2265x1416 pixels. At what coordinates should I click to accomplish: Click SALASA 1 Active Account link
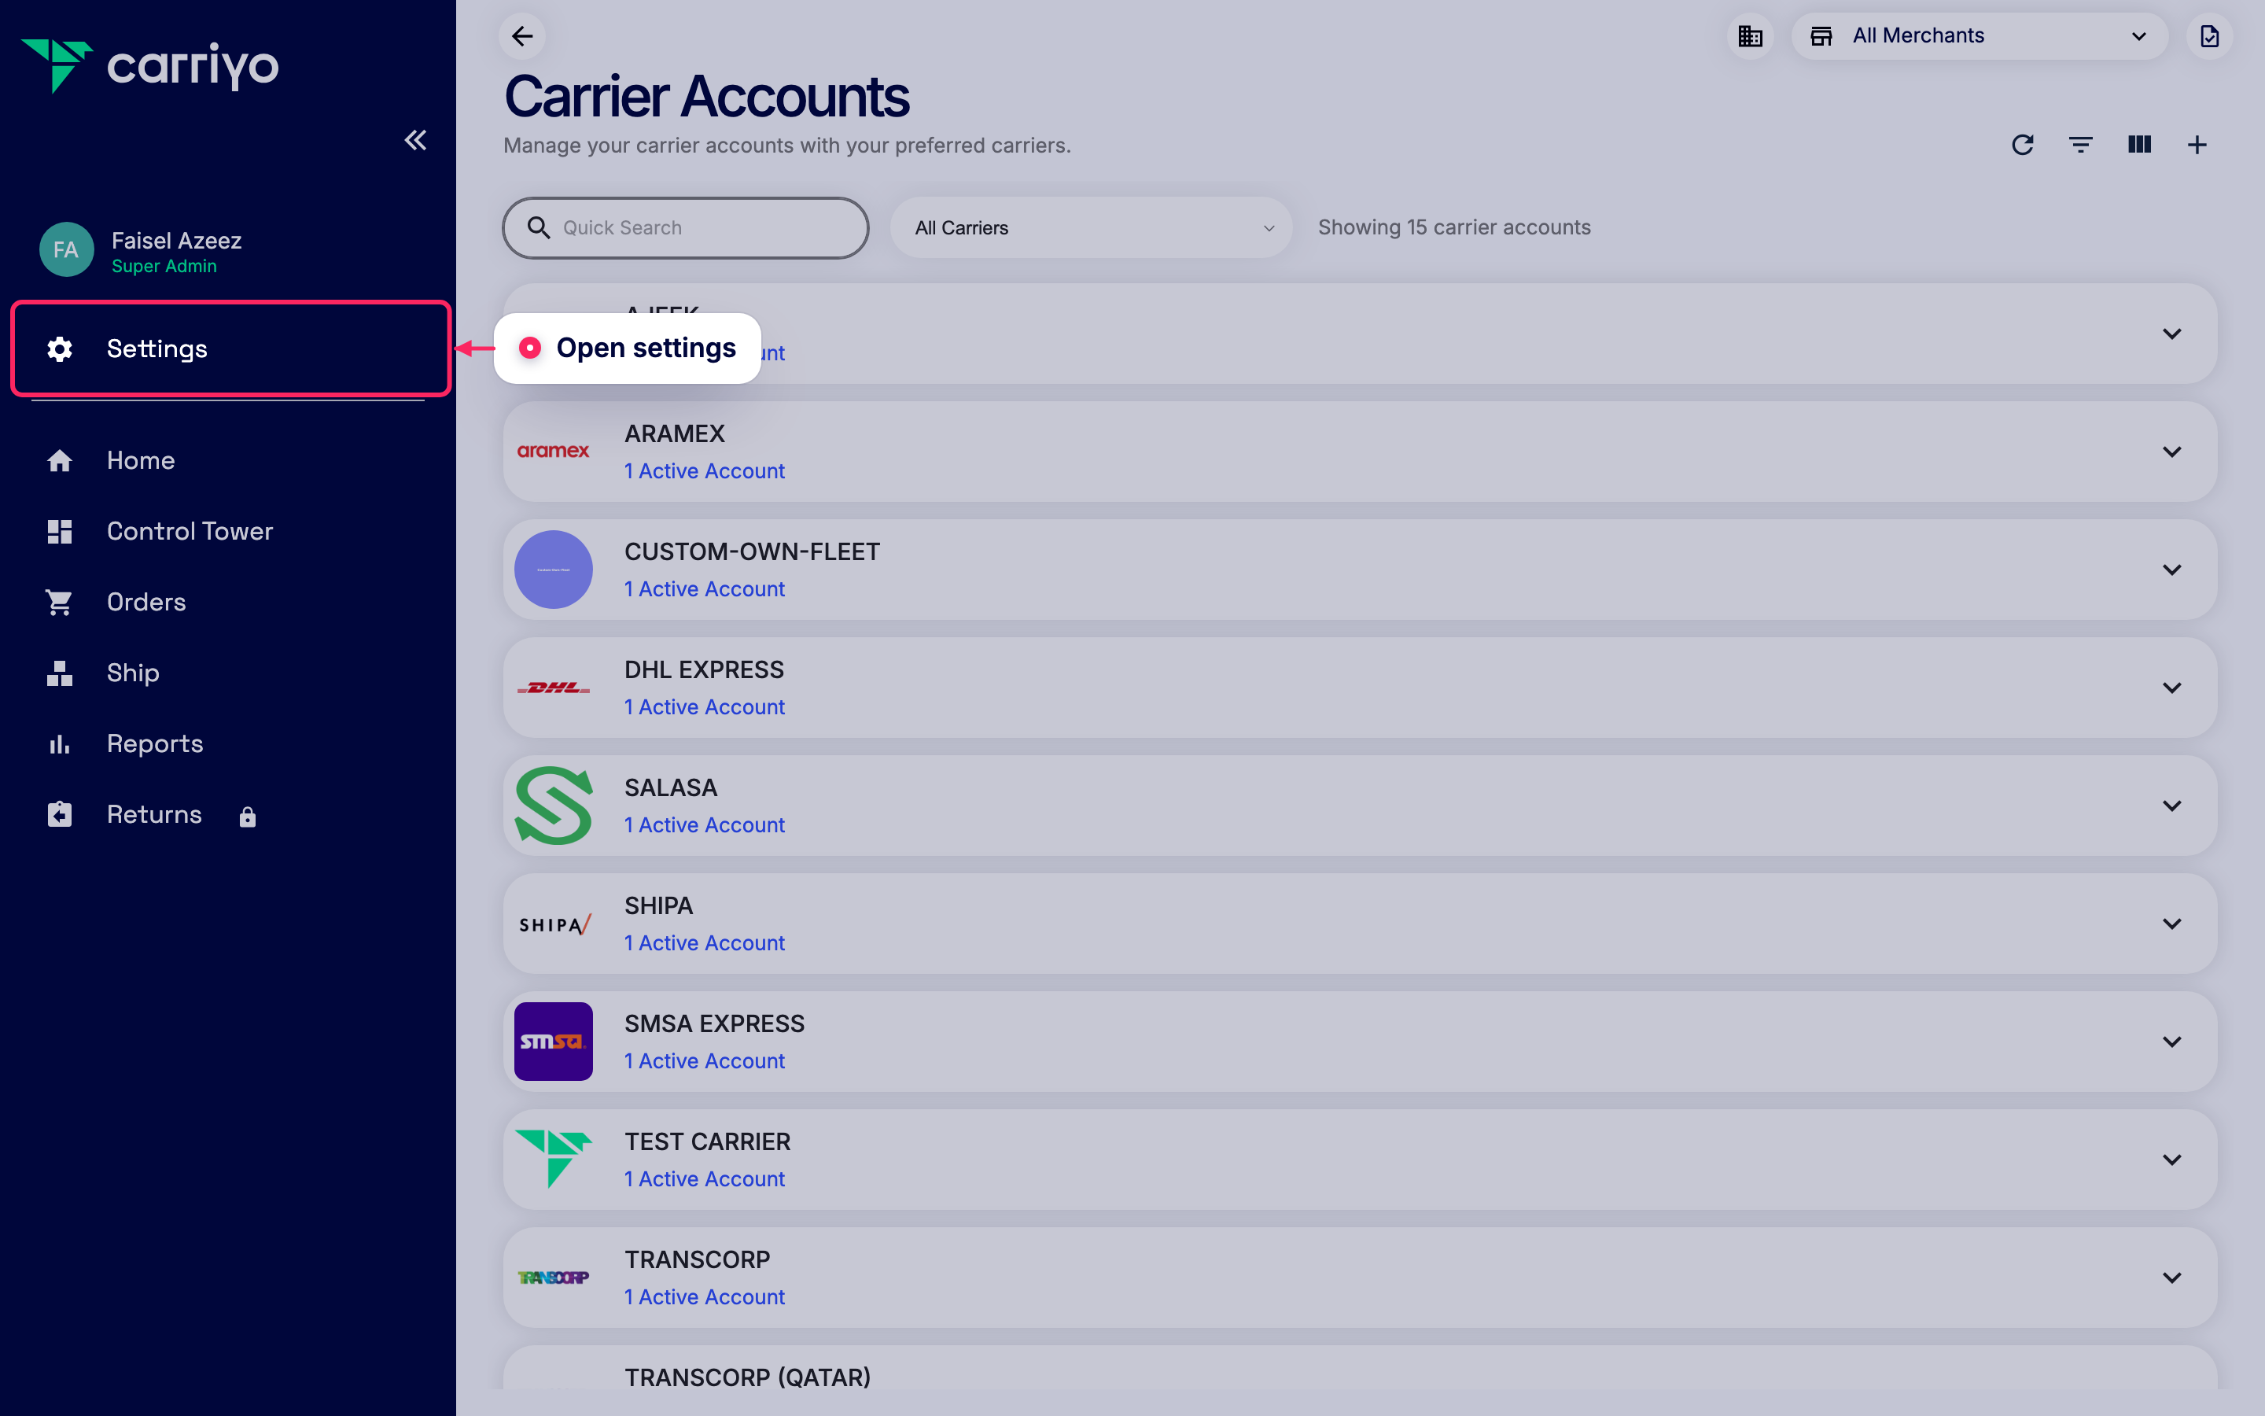[x=705, y=825]
